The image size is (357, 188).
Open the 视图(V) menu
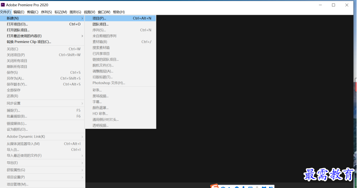[89, 12]
